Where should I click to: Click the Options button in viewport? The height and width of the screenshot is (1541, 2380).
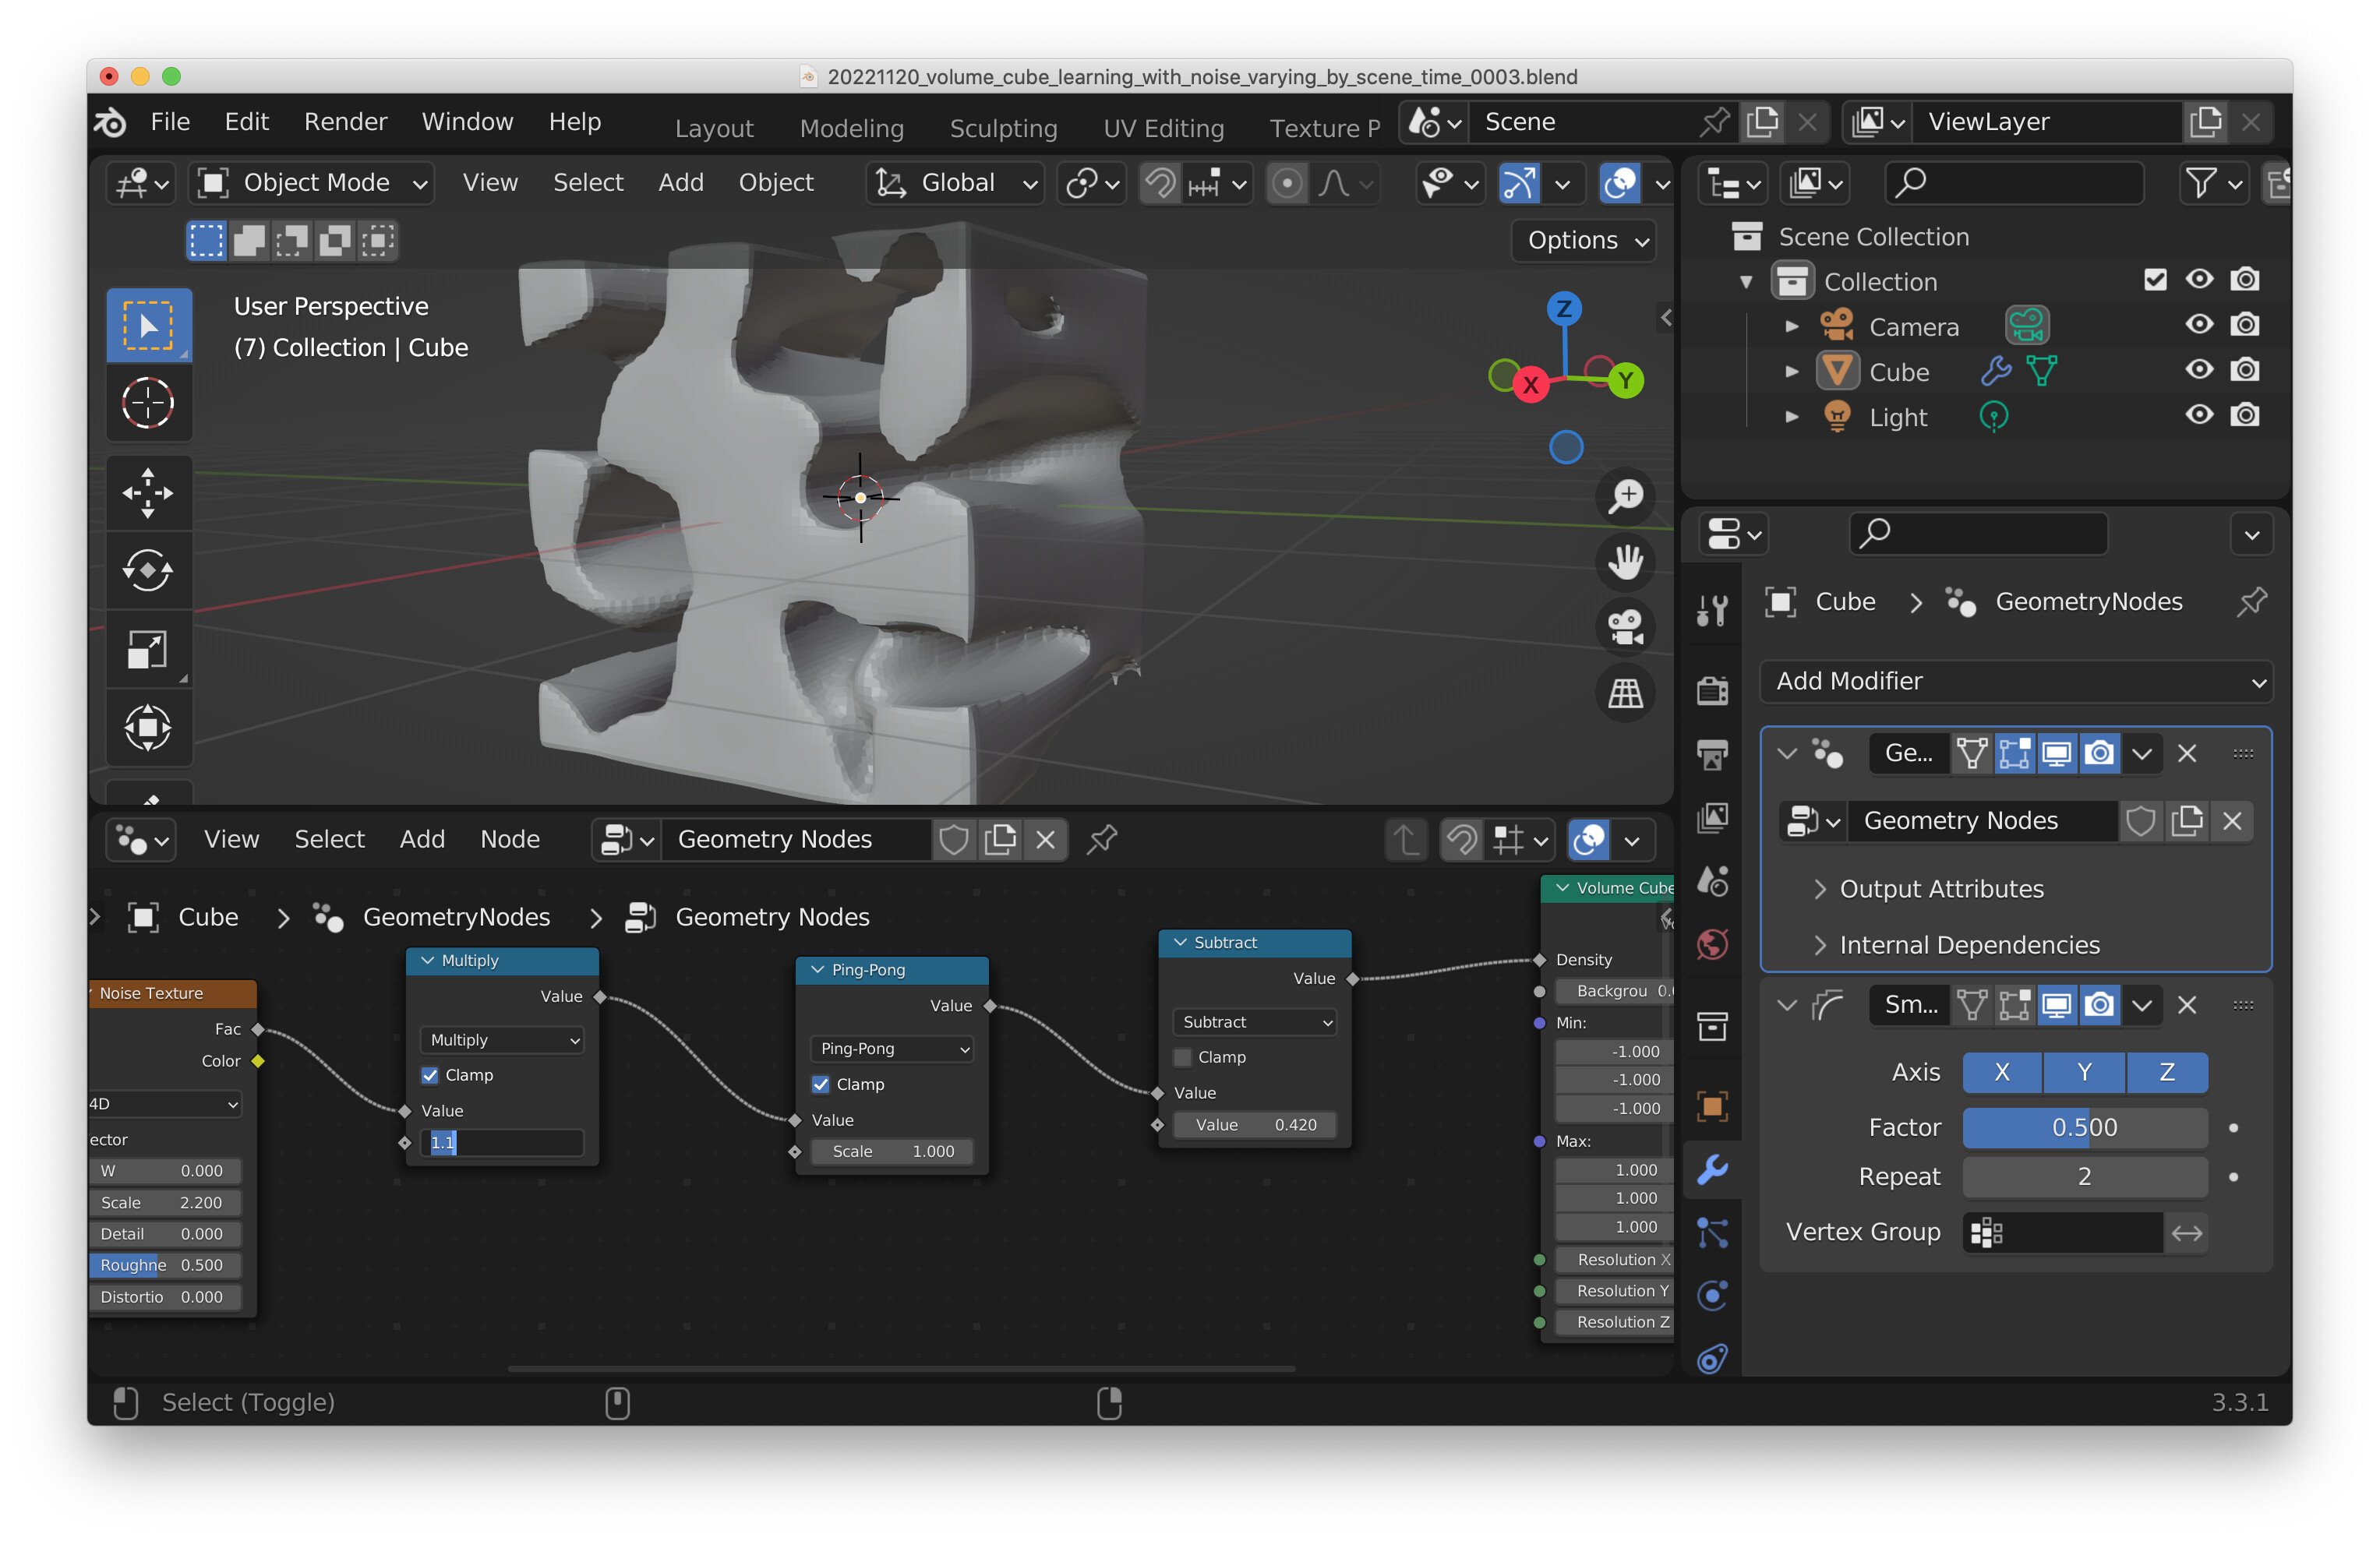[1585, 241]
